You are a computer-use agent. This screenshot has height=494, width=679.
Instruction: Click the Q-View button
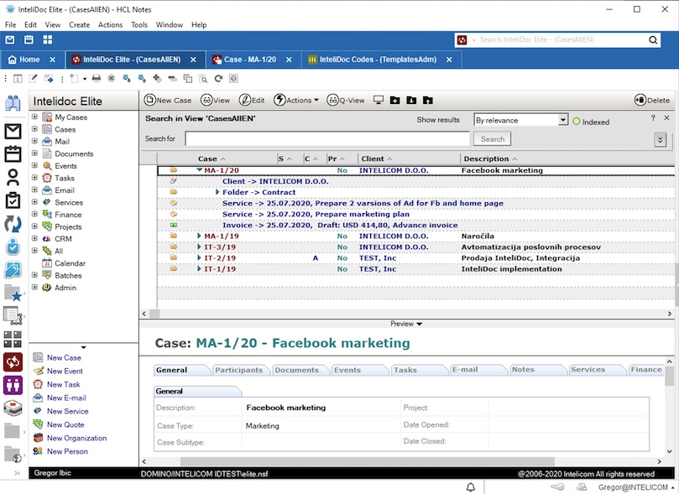point(346,101)
